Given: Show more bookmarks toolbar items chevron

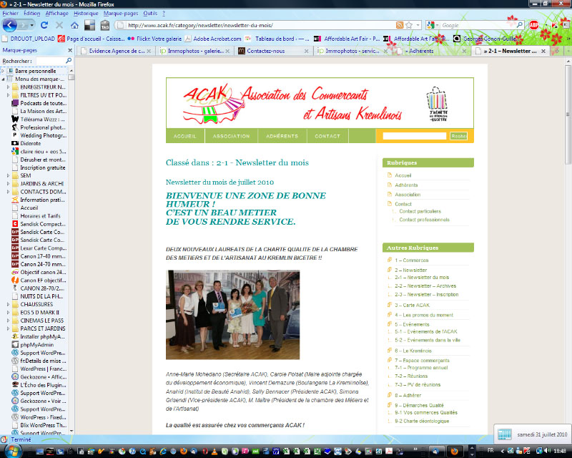Looking at the screenshot, I should point(568,39).
